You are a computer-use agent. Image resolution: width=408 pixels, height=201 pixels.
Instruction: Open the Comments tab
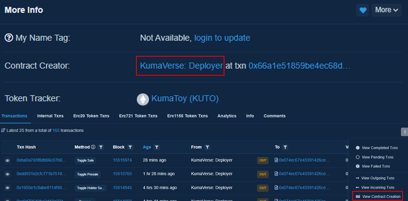pyautogui.click(x=274, y=116)
